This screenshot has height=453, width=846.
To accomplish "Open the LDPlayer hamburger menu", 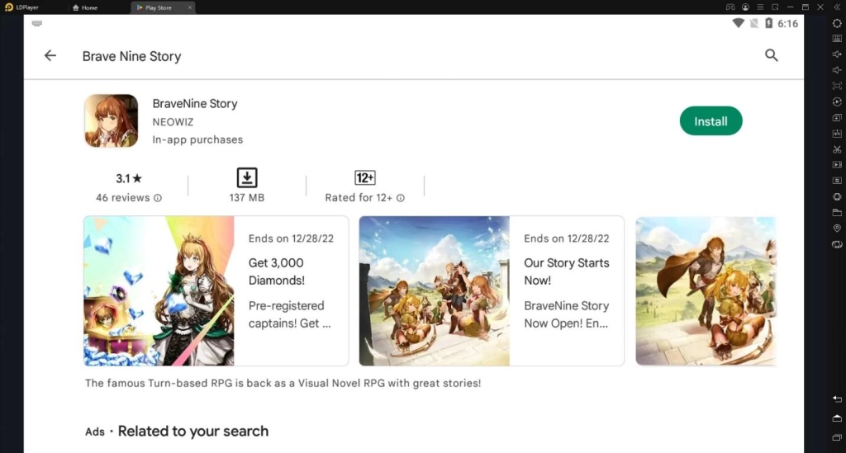I will [x=760, y=7].
